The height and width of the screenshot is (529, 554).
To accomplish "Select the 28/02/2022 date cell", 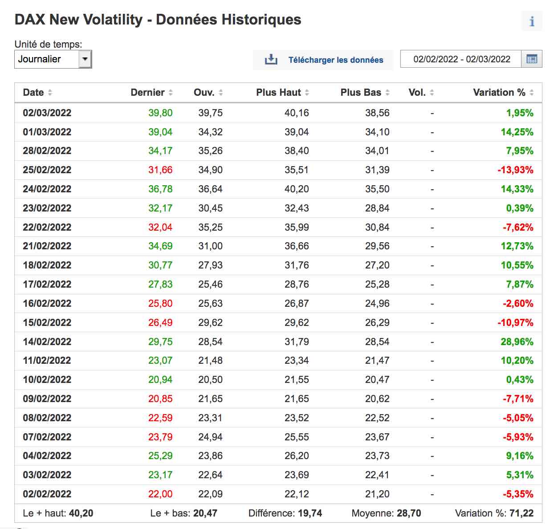I will click(x=47, y=151).
